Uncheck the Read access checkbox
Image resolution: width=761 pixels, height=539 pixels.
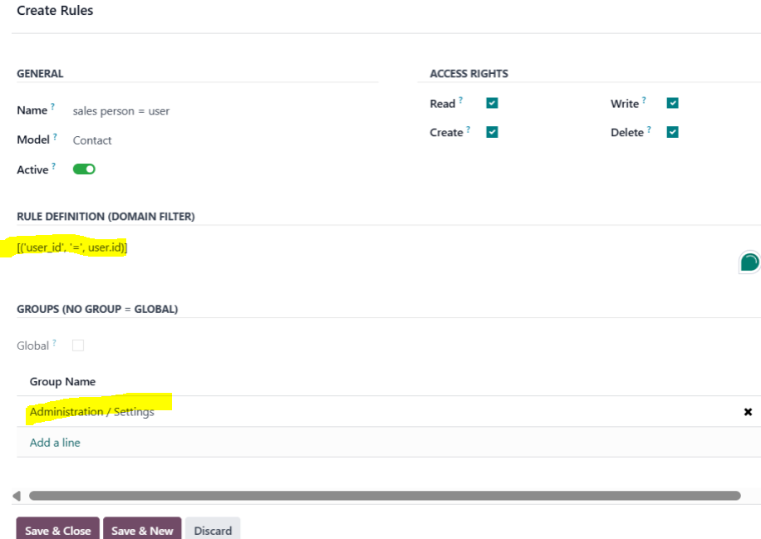coord(492,103)
